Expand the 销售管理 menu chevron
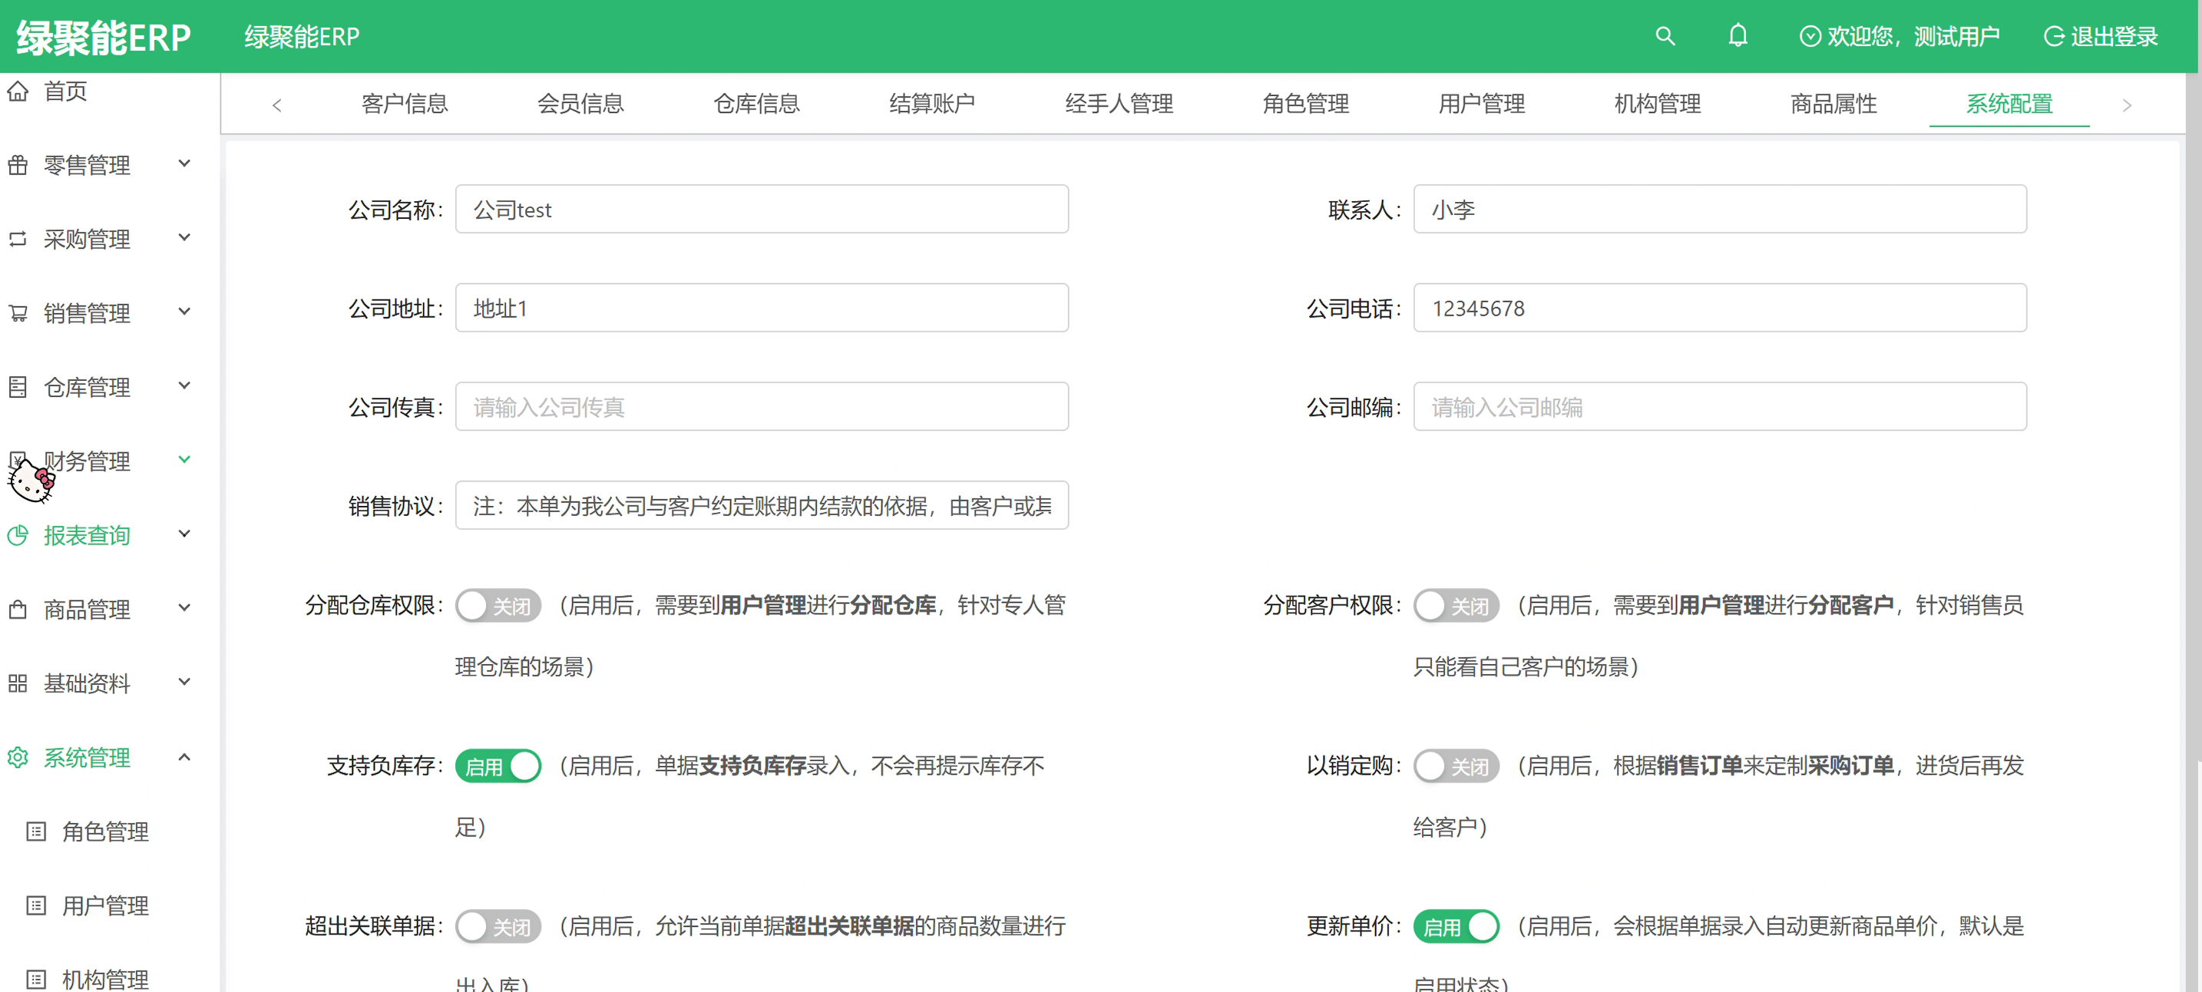This screenshot has height=992, width=2202. point(184,311)
